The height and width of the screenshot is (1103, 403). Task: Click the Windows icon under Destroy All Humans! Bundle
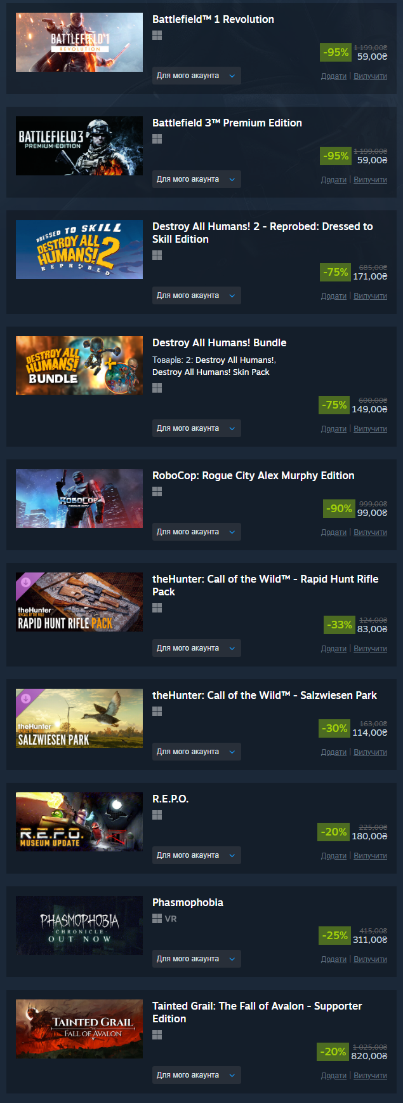click(157, 388)
